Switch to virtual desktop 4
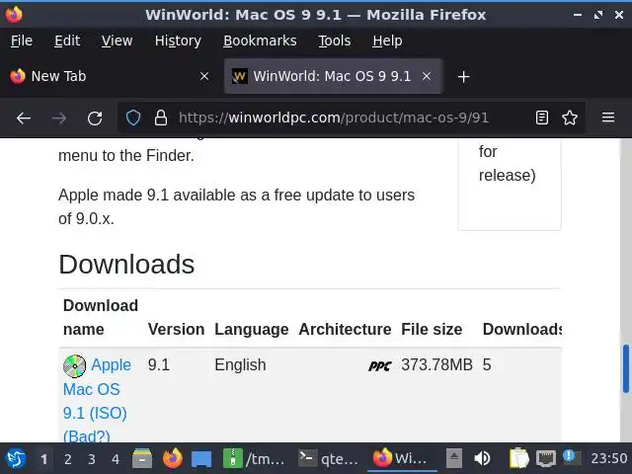The width and height of the screenshot is (632, 474). click(116, 458)
